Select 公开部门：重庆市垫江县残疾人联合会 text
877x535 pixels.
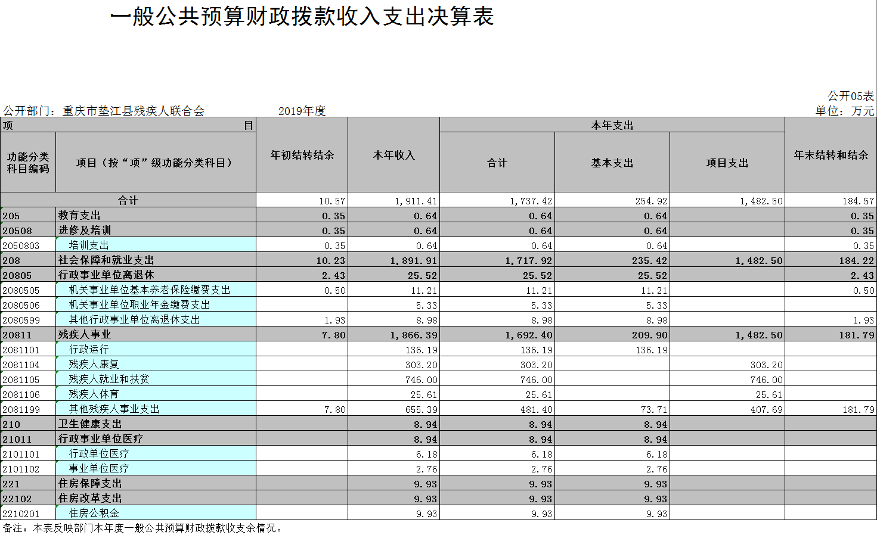coord(104,111)
